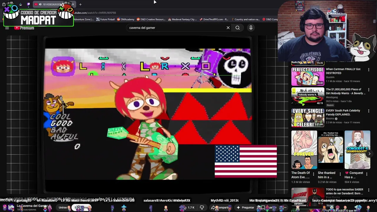The width and height of the screenshot is (377, 212).
Task: Open the YouTube hamburger guide menu
Action: click(x=7, y=28)
